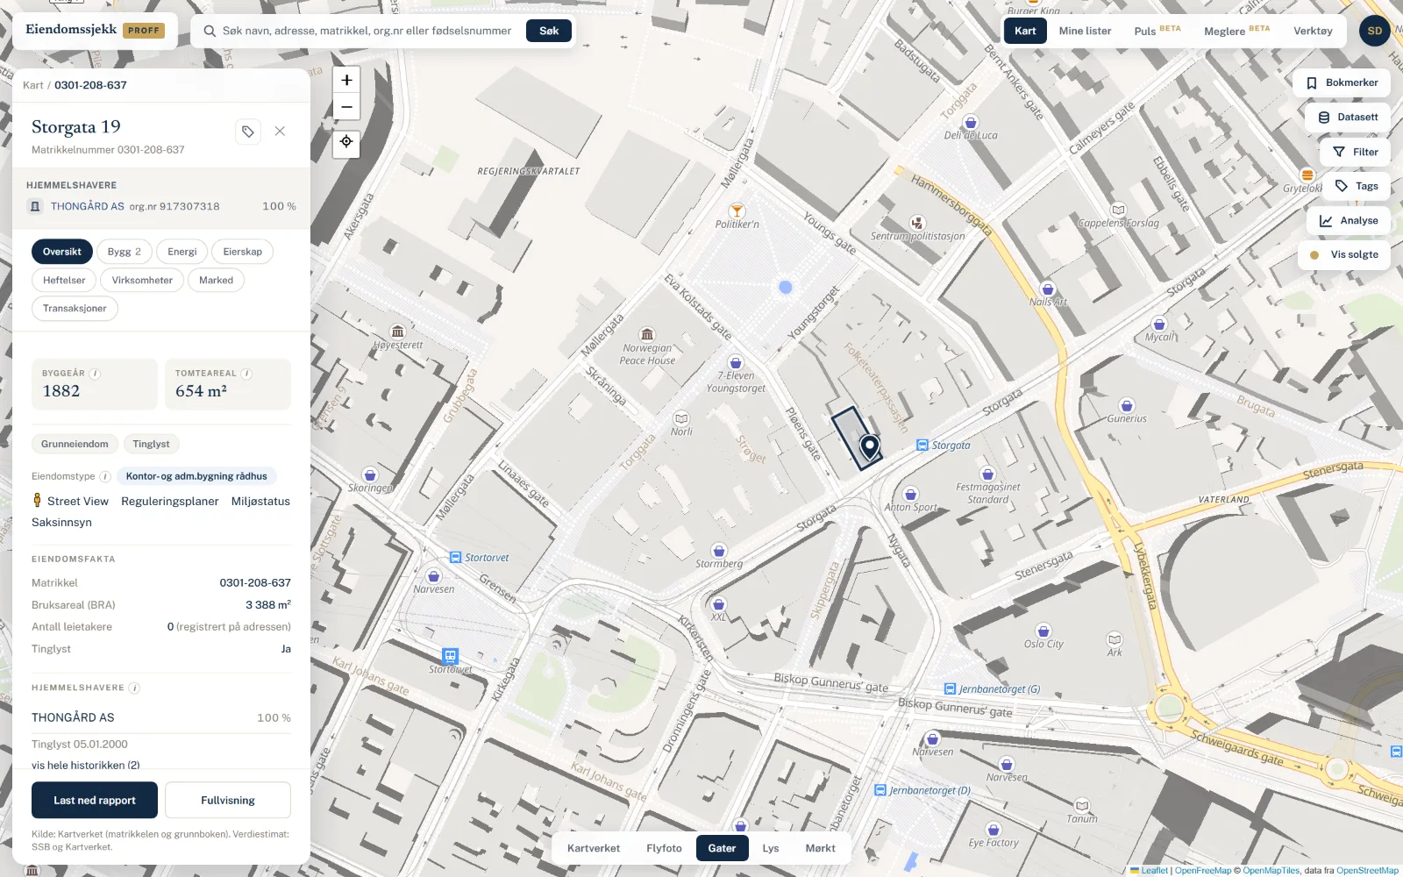This screenshot has height=877, width=1403.
Task: Click Last ned rapport button
Action: click(x=95, y=800)
